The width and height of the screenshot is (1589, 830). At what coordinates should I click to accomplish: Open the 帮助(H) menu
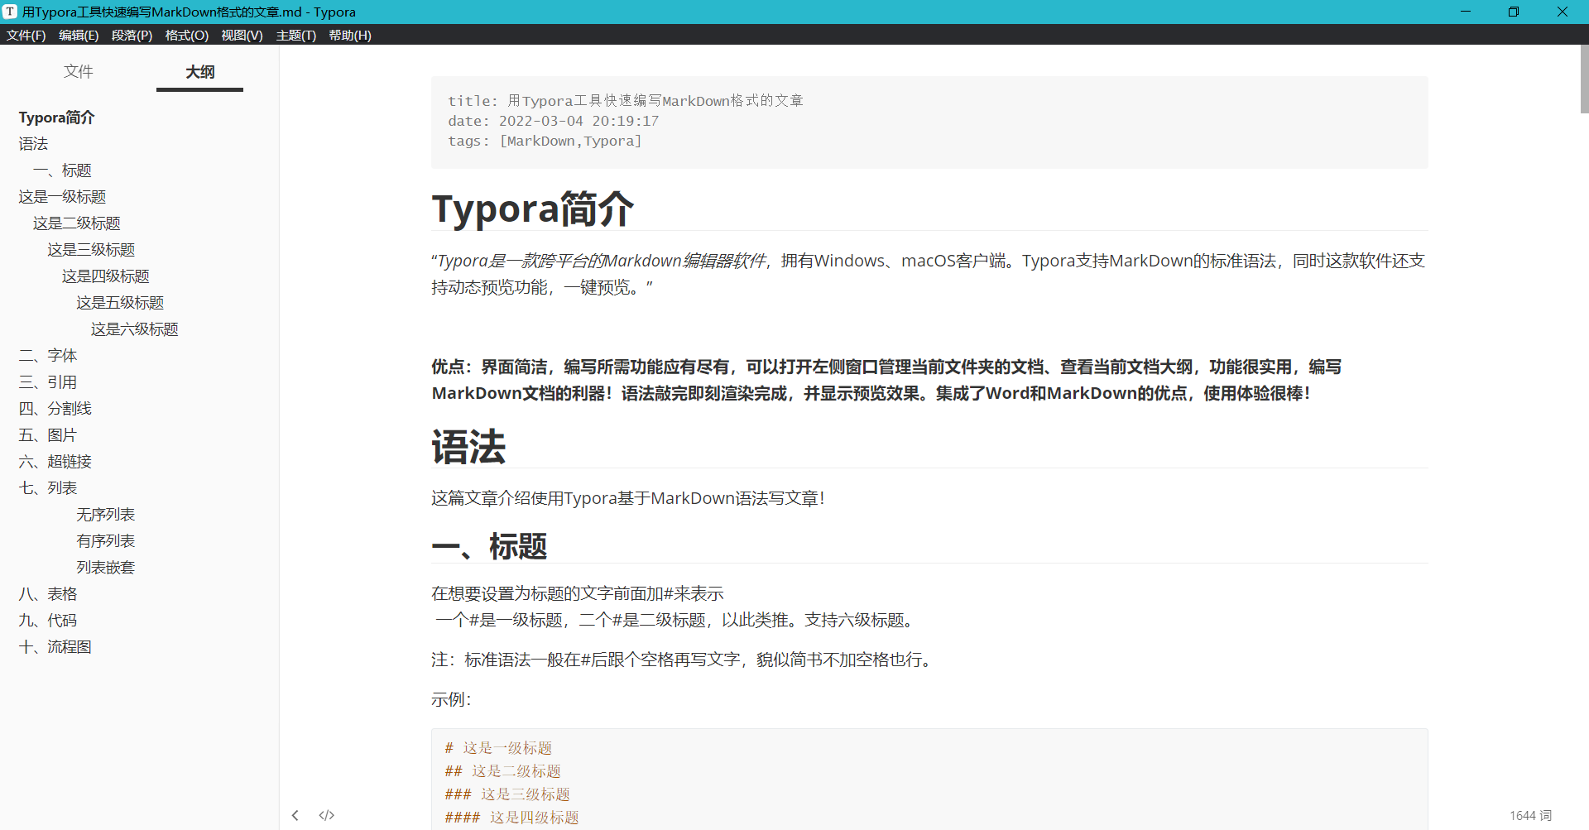(350, 35)
